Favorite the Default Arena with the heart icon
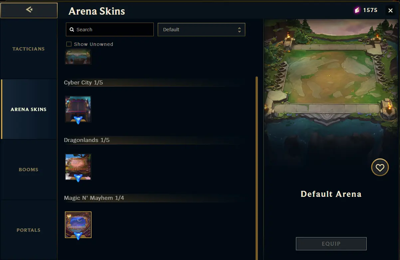The height and width of the screenshot is (260, 400). pos(380,167)
